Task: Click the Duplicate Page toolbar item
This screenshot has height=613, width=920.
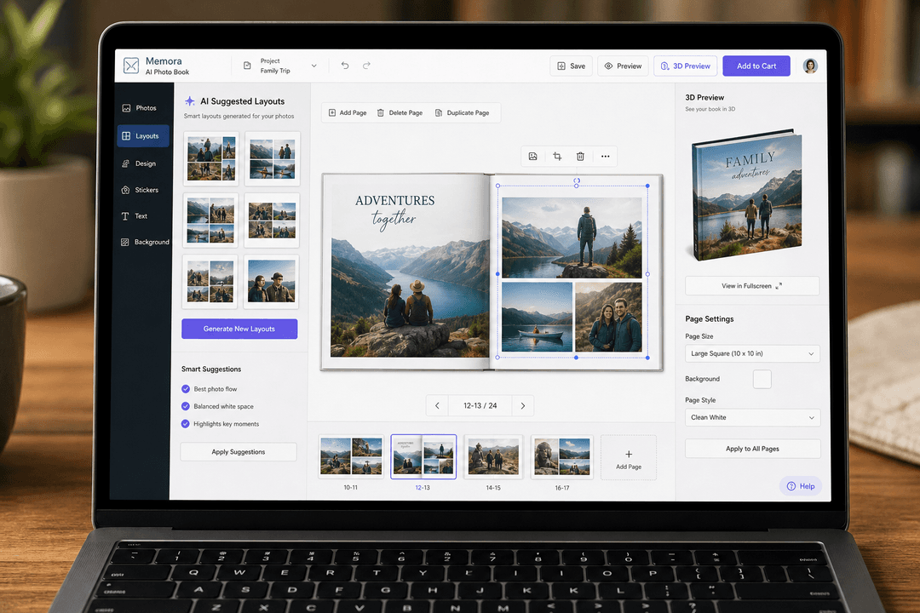Action: pos(462,112)
